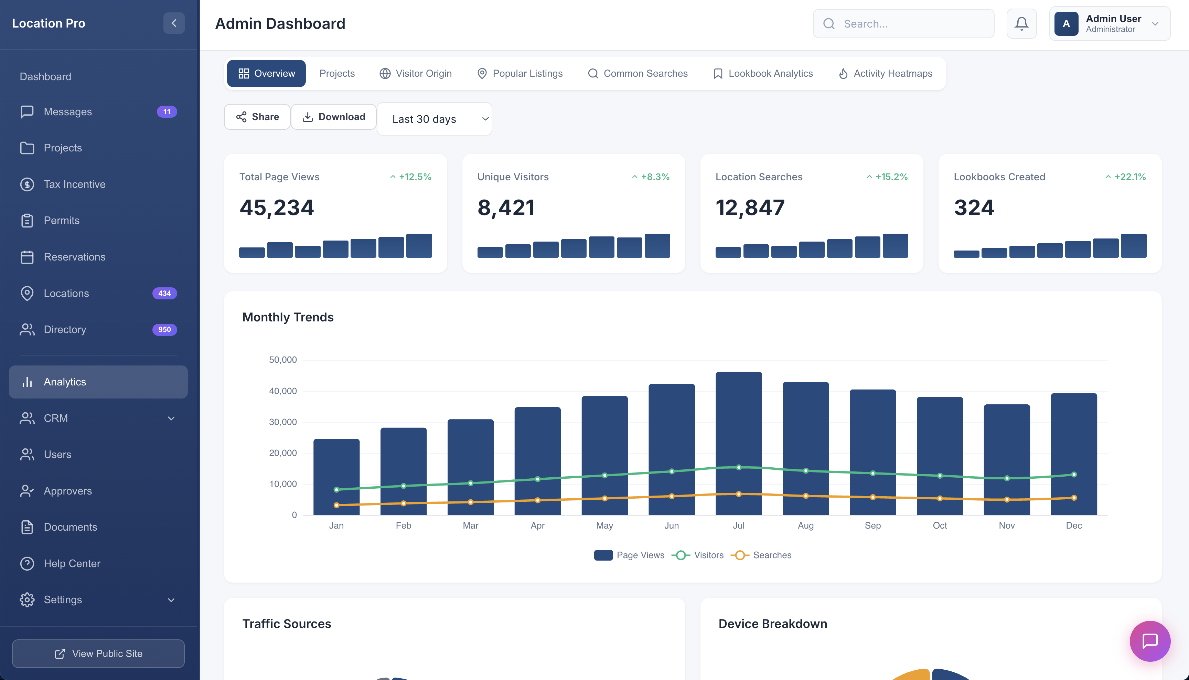Select the Overview tab
Image resolution: width=1189 pixels, height=680 pixels.
tap(266, 73)
